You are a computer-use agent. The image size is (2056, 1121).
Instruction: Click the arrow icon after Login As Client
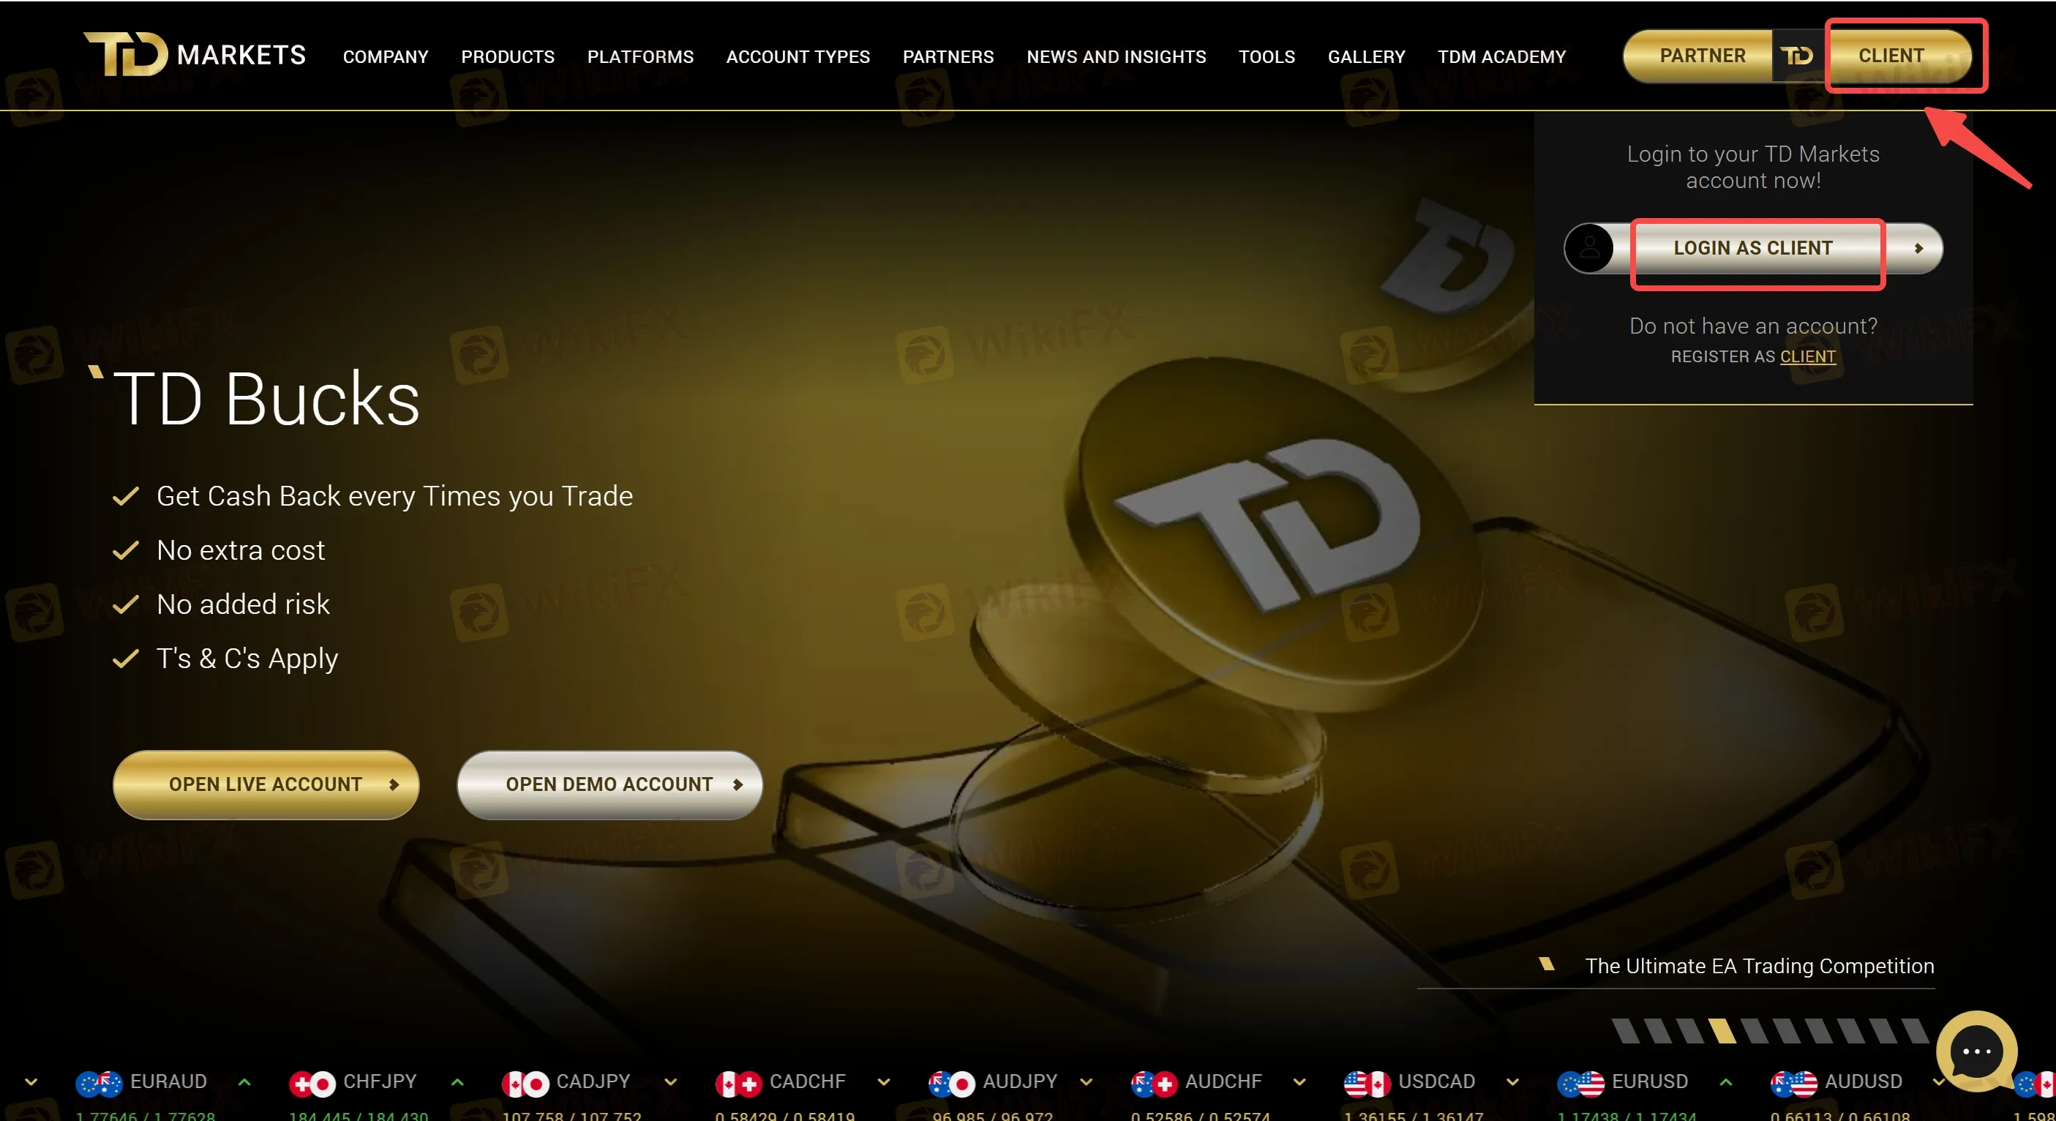tap(1918, 248)
